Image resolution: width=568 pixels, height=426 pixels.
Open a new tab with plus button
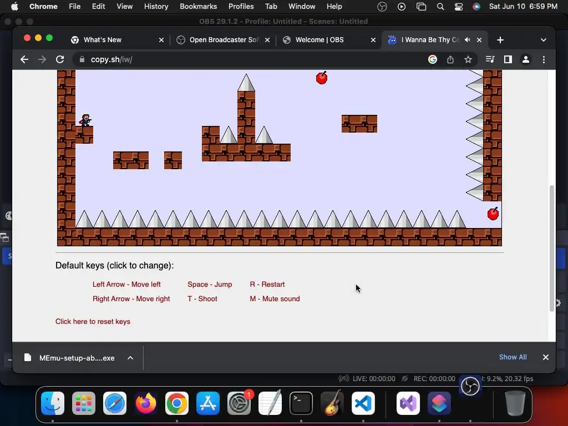coord(500,40)
